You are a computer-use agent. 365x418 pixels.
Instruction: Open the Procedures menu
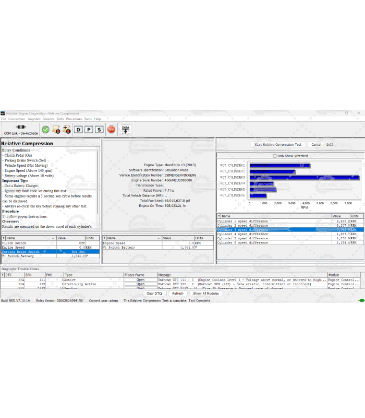[x=74, y=119]
